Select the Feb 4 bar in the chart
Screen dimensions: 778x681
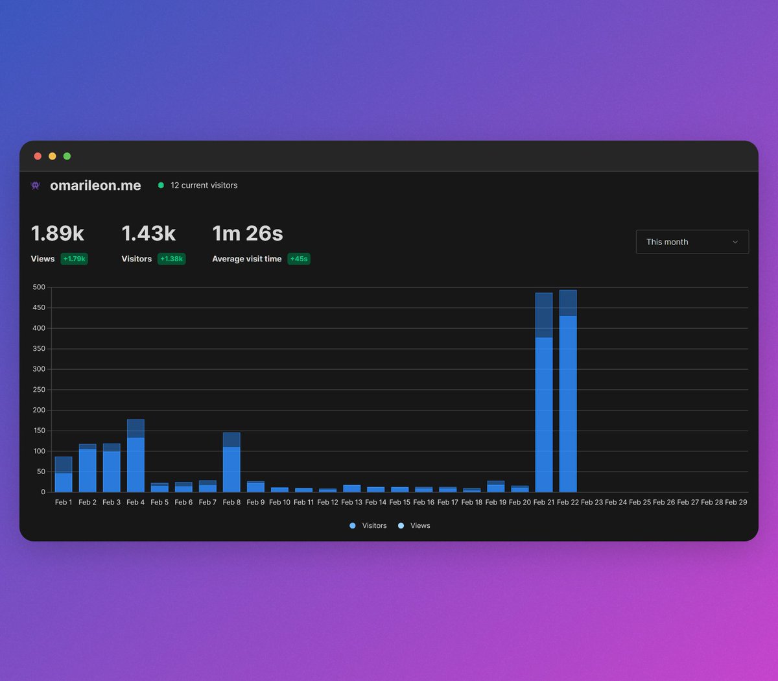pyautogui.click(x=136, y=456)
